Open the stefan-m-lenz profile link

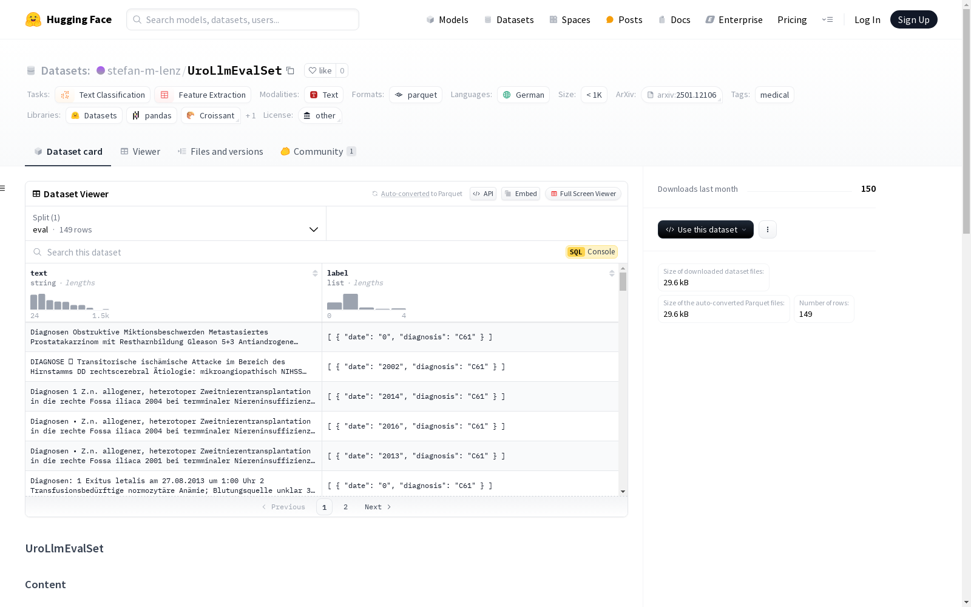(x=144, y=70)
